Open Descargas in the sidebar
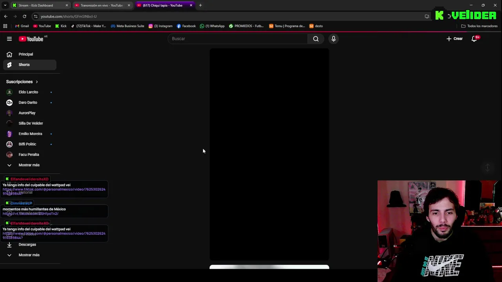Image resolution: width=502 pixels, height=282 pixels. click(x=30, y=244)
